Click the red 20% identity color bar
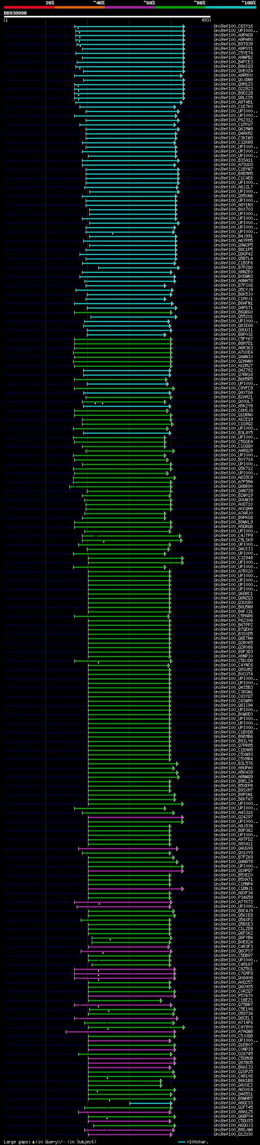The image size is (260, 1145). point(29,8)
